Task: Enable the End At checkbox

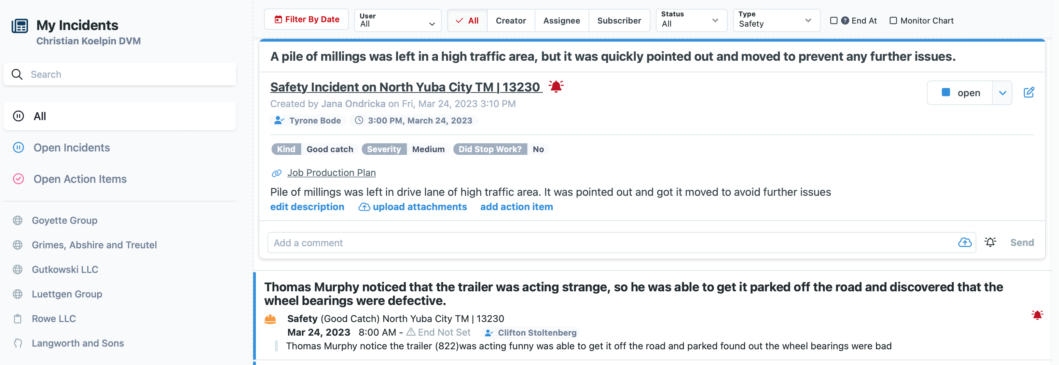Action: pos(833,20)
